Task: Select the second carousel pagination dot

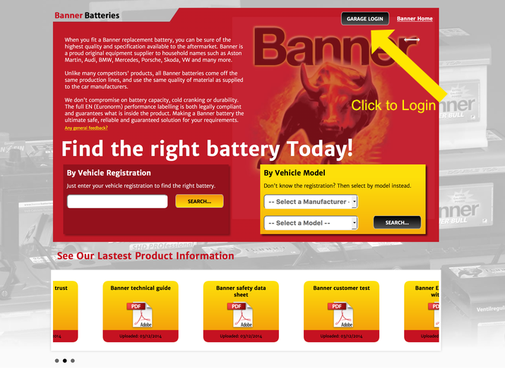Action: click(65, 361)
